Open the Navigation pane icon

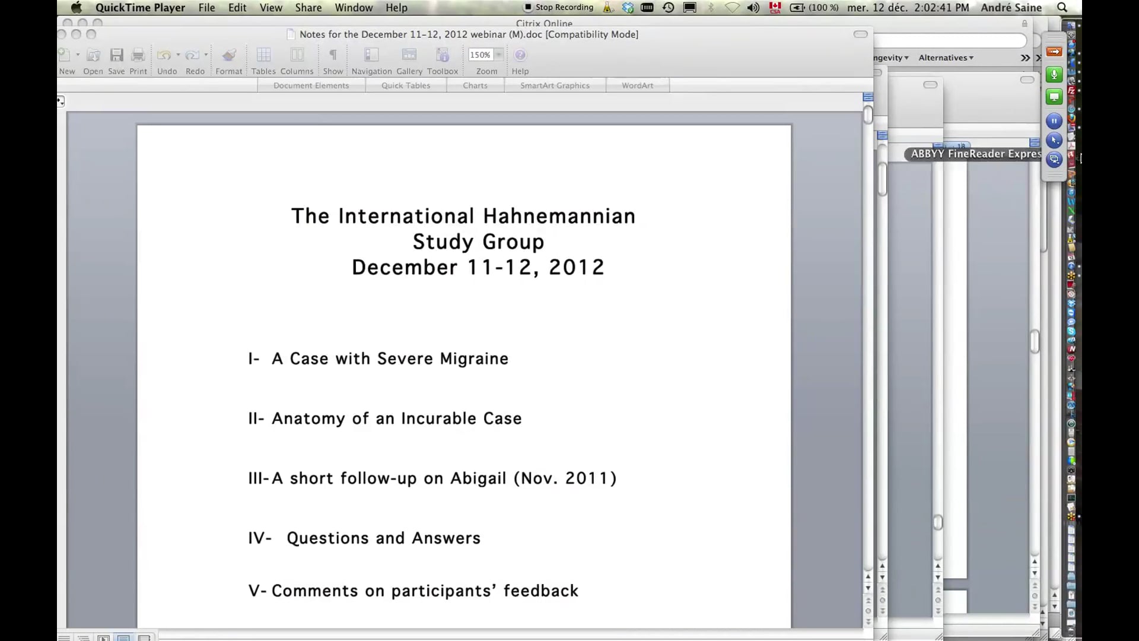coord(371,55)
